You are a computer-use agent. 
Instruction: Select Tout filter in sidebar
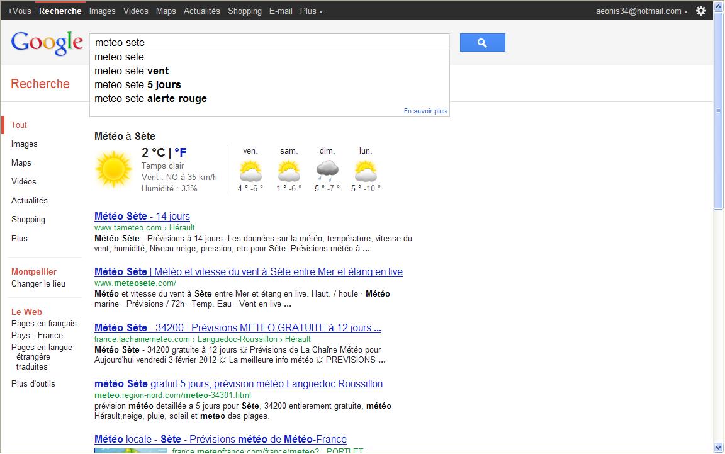19,125
